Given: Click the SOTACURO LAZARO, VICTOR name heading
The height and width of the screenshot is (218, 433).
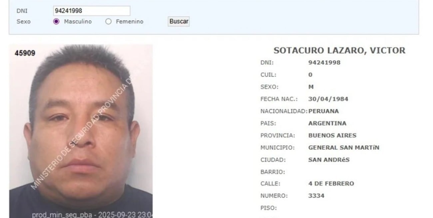Looking at the screenshot, I should (x=339, y=51).
